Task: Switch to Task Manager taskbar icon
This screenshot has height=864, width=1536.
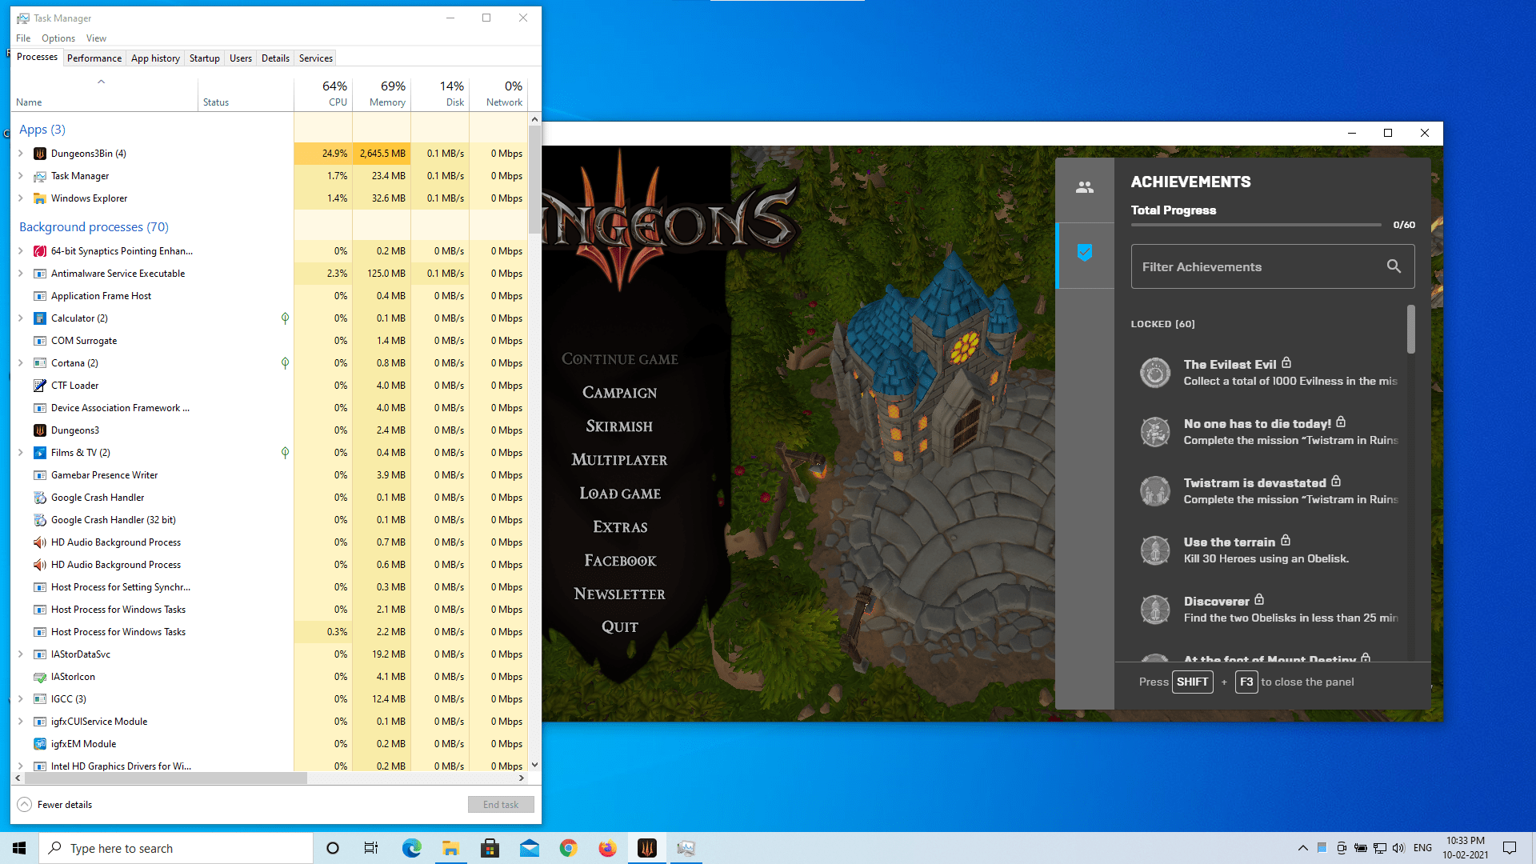Action: coord(686,848)
